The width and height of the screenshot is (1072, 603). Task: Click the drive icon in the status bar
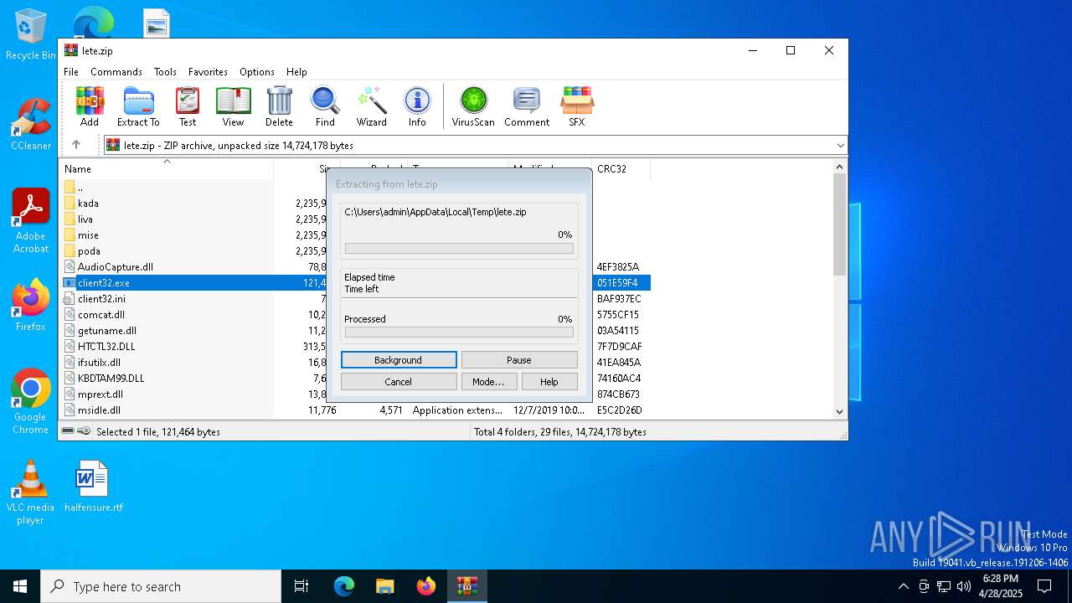tap(69, 431)
